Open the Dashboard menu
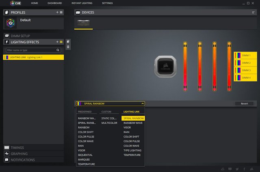260x172 pixels. (x=55, y=3)
